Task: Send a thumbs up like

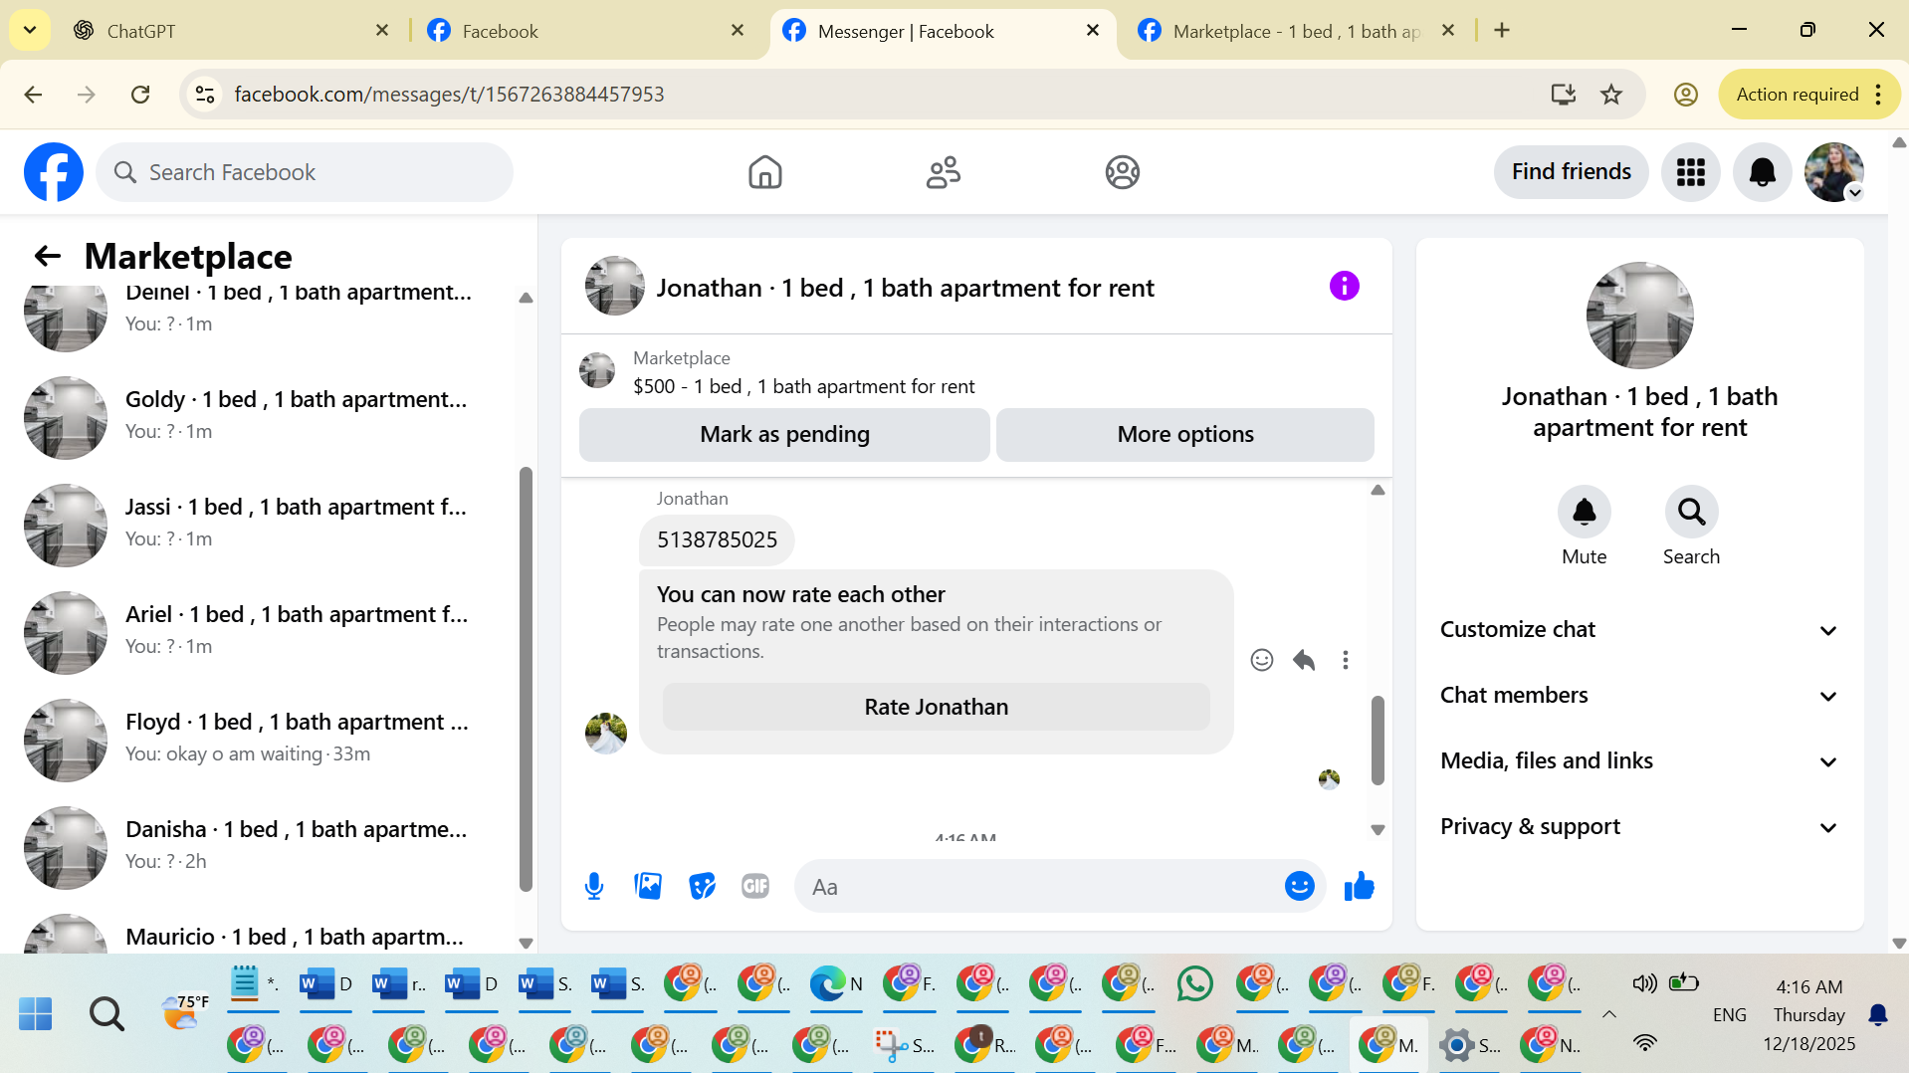Action: pyautogui.click(x=1359, y=886)
